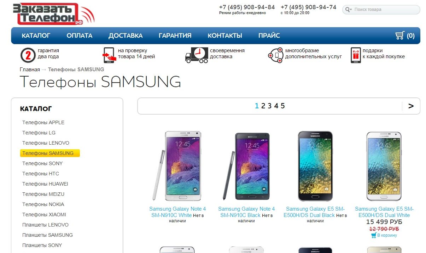426x253 pixels.
Task: Go to Главная breadcrumb link
Action: point(30,69)
